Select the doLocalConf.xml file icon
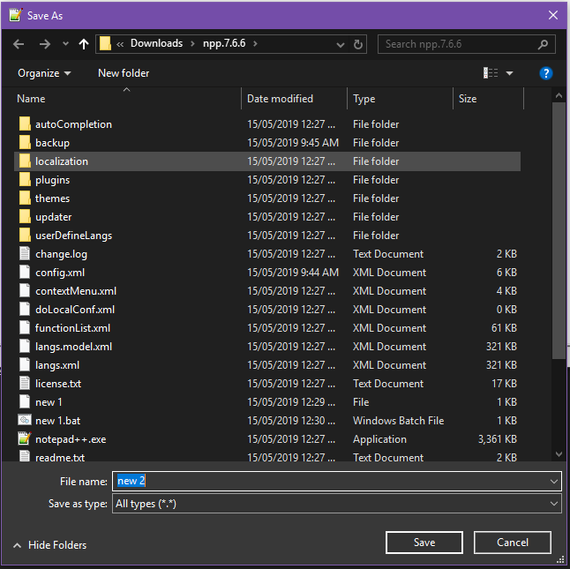The height and width of the screenshot is (569, 570). tap(25, 310)
